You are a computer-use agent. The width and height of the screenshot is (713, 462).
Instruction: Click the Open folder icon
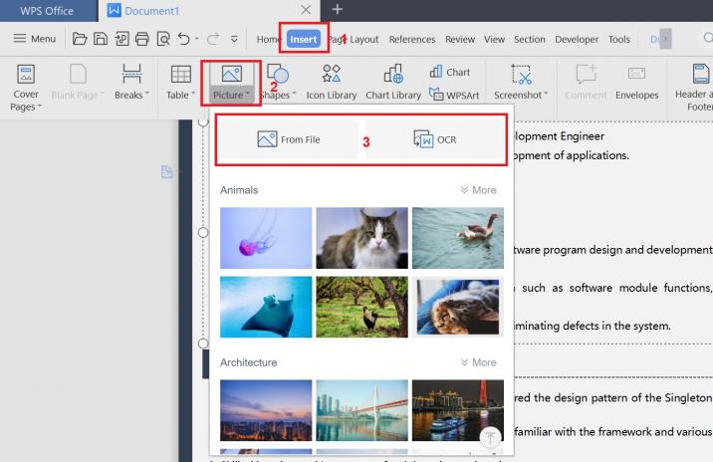[80, 39]
